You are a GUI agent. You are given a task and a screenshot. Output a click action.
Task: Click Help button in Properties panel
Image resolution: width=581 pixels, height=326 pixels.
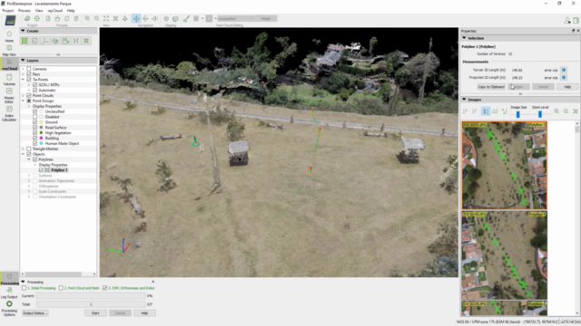click(x=567, y=87)
